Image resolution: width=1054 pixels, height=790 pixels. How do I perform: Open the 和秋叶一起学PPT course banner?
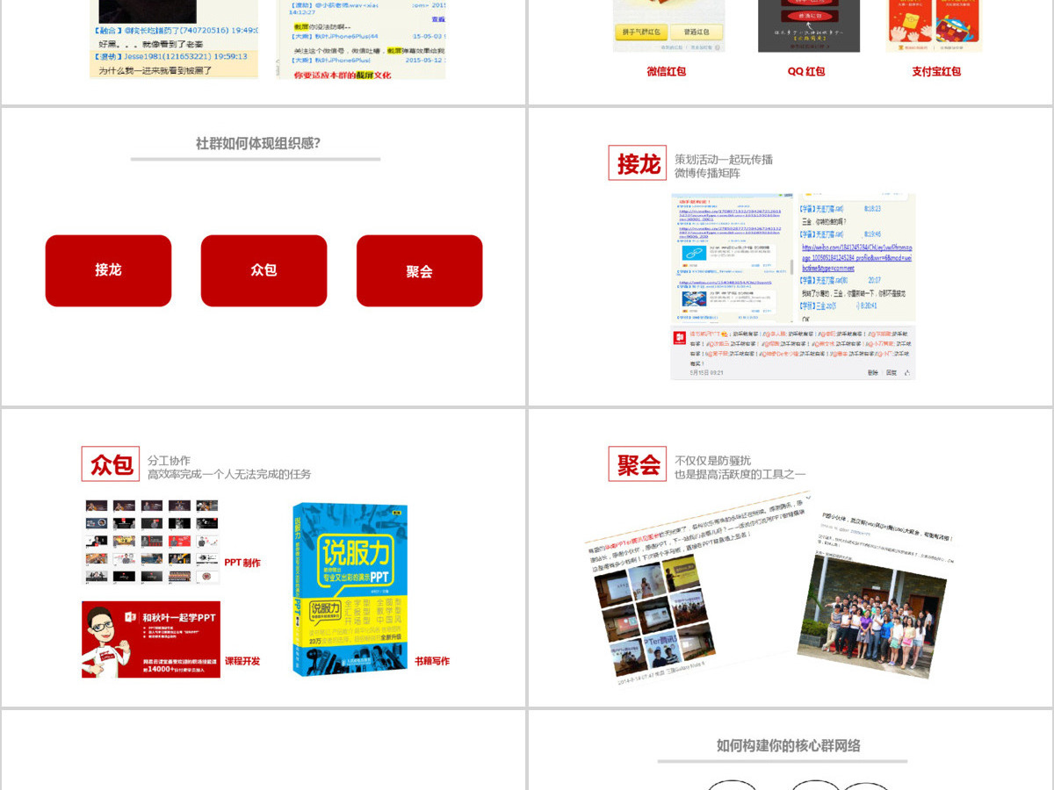151,640
